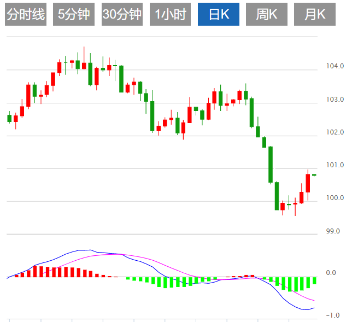This screenshot has width=352, height=322.
Task: Select the 5分钟 chart interval
Action: (74, 14)
